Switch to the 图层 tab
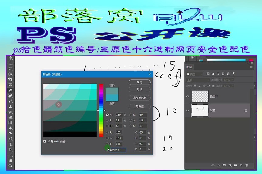This screenshot has width=262, height=174. [x=189, y=67]
